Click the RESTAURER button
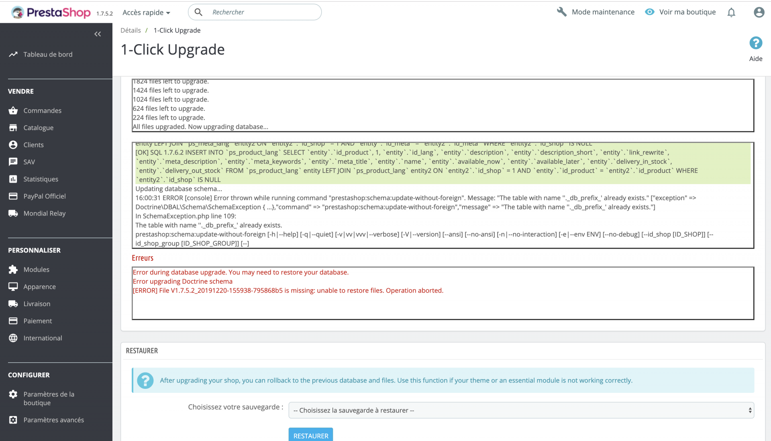The width and height of the screenshot is (771, 441). [x=310, y=435]
